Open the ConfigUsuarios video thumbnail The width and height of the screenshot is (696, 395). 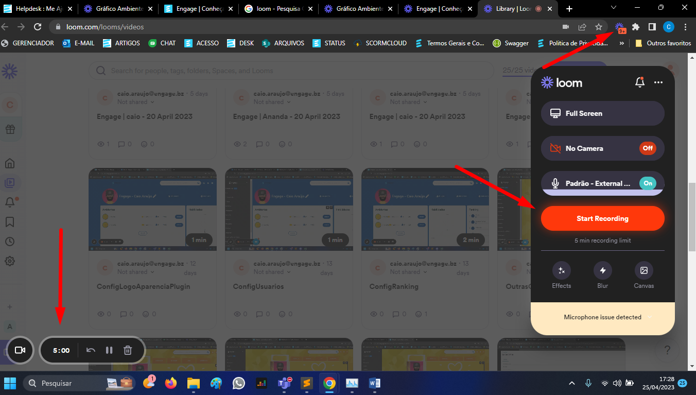pos(289,210)
